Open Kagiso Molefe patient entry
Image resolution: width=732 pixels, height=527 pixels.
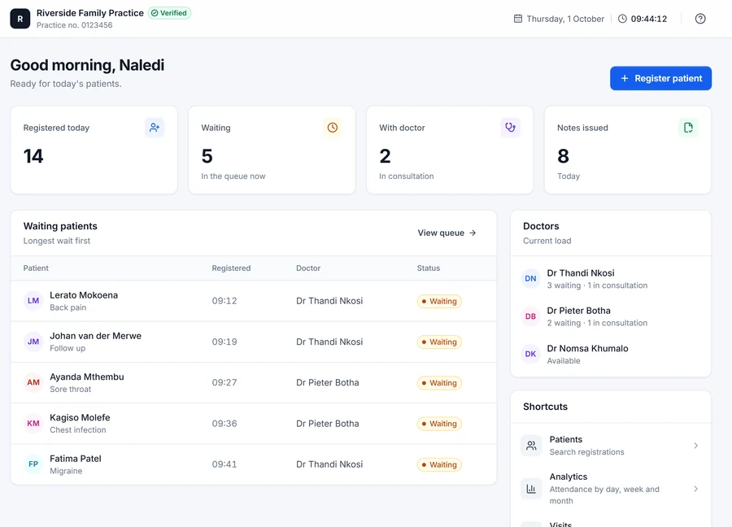[x=254, y=424]
